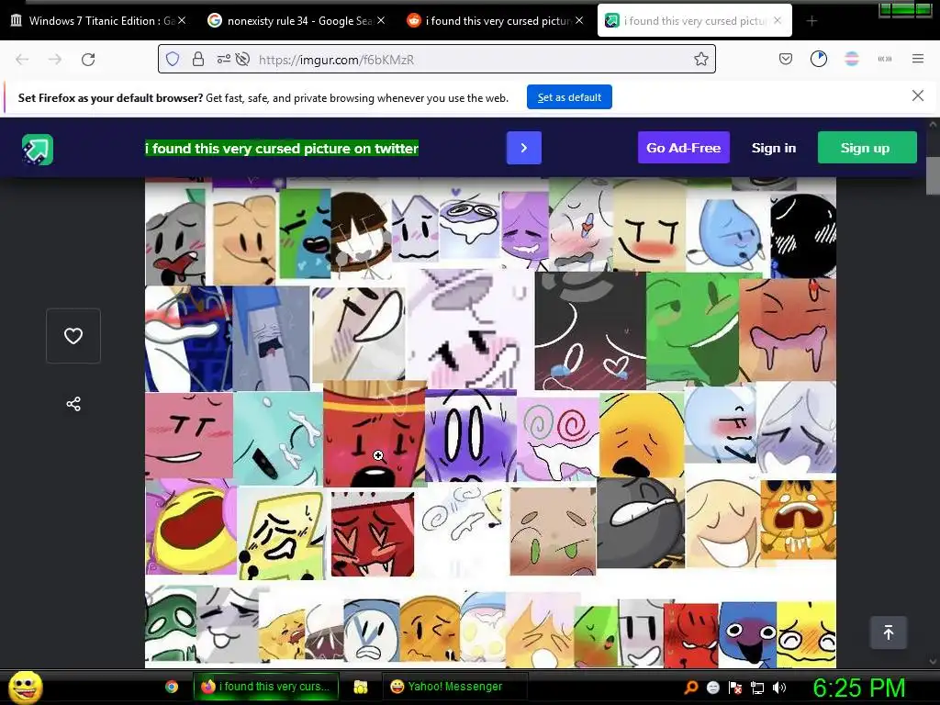The width and height of the screenshot is (940, 705).
Task: Open the smiley Start button
Action: pos(25,687)
